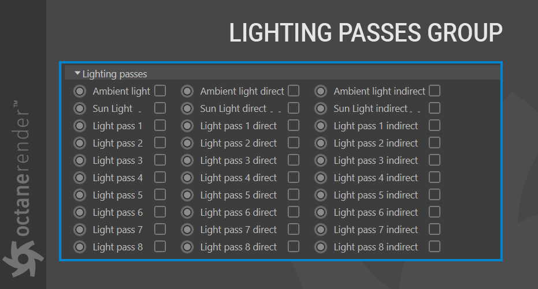Click the round icon beside Light pass 6 direct

pos(187,212)
